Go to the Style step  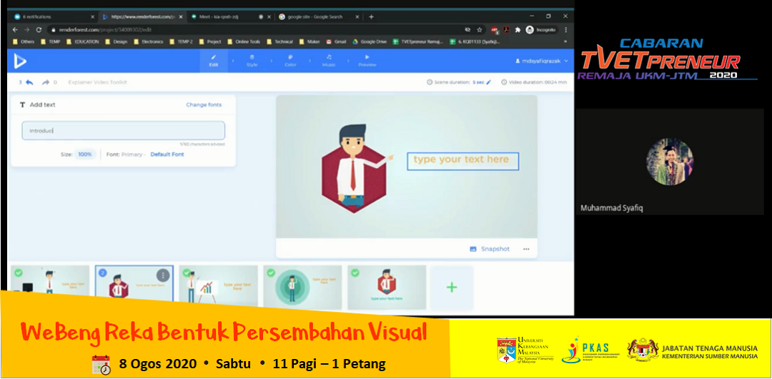[x=252, y=61]
